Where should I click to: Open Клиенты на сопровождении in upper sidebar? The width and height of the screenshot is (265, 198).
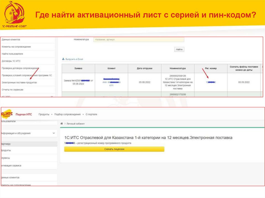[16, 47]
